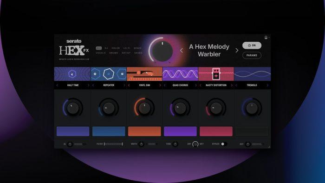Click the Quad Chorus amount knob
The width and height of the screenshot is (325, 183).
coord(180,108)
